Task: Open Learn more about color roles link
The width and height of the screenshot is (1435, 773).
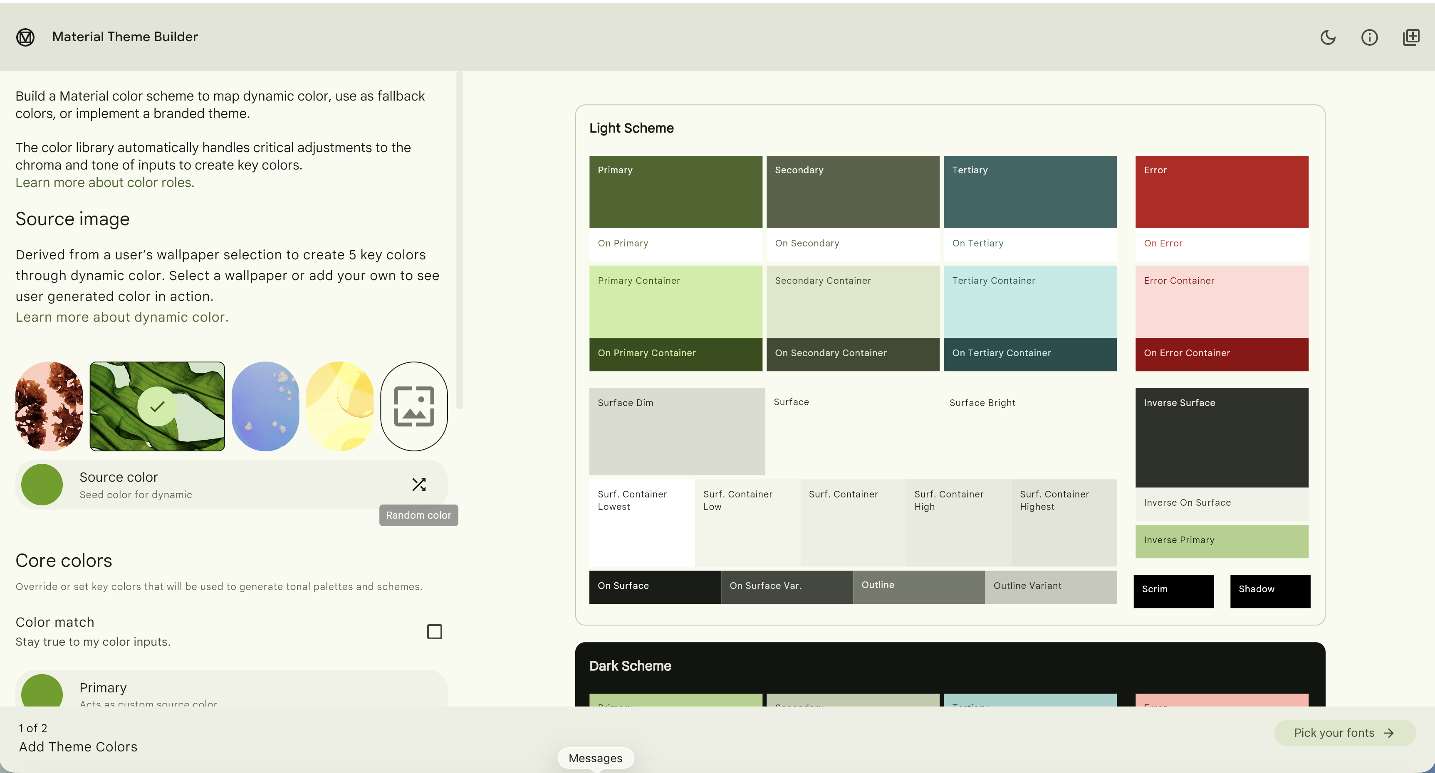Action: pos(105,182)
